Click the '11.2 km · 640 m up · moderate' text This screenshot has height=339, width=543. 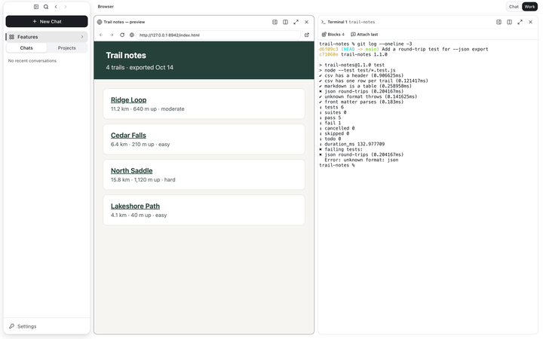point(148,109)
